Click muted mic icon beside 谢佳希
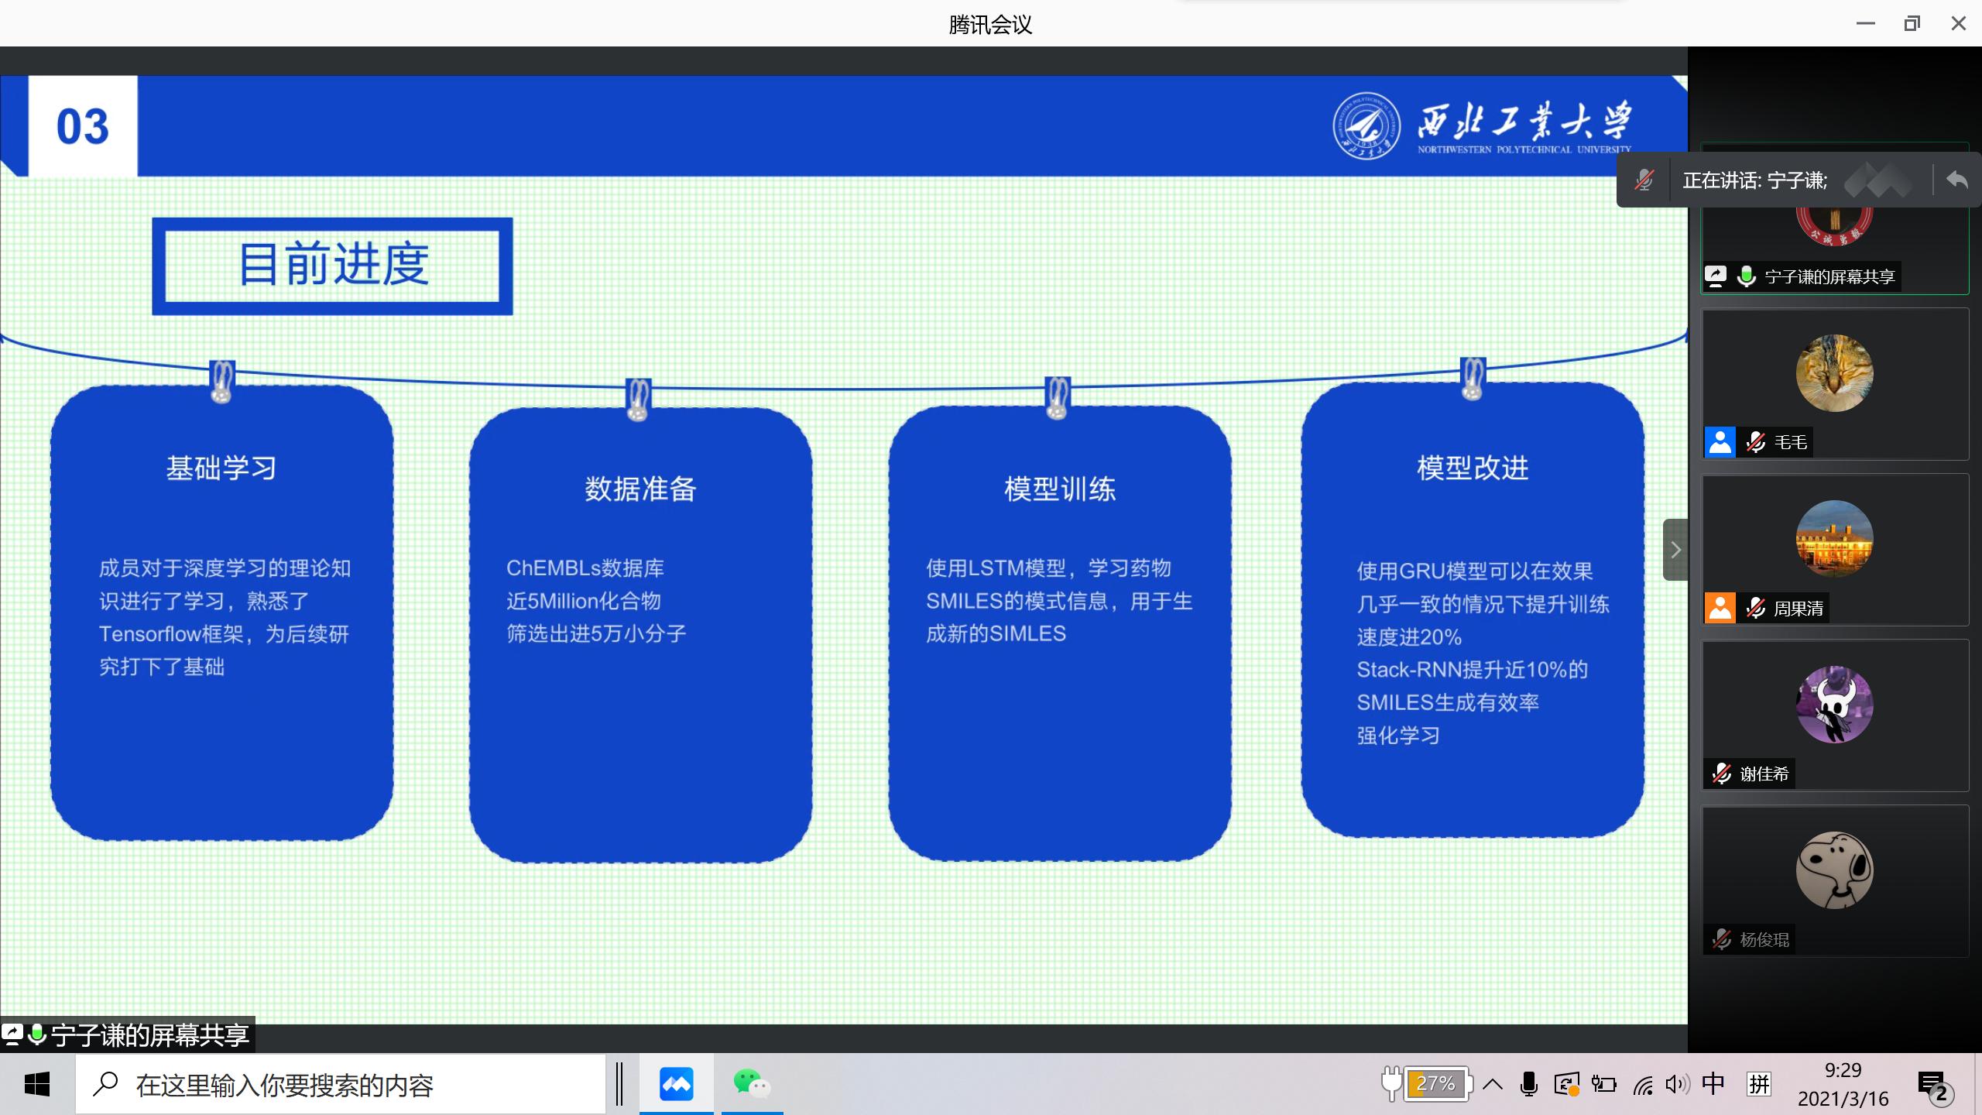Viewport: 1982px width, 1115px height. click(1722, 774)
